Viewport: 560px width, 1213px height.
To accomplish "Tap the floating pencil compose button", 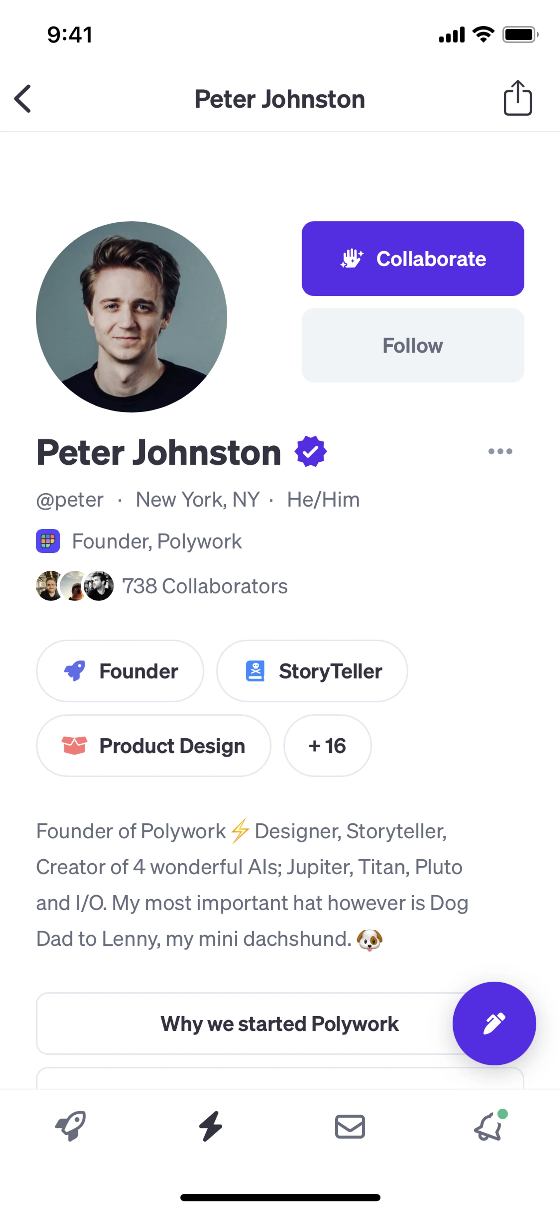I will tap(494, 1023).
